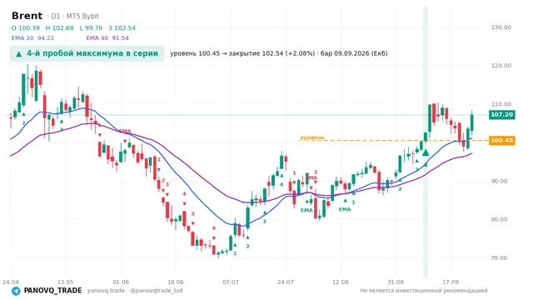This screenshot has width=533, height=300.
Task: Click the Telegram icon beside PANOVQ_TRADE
Action: tap(16, 291)
